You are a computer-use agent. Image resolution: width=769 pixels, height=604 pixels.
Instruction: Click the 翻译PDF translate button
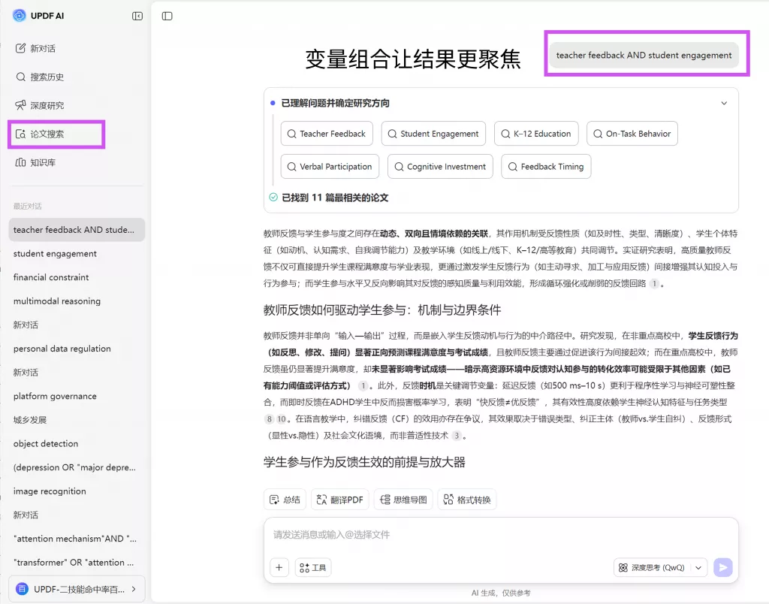339,500
